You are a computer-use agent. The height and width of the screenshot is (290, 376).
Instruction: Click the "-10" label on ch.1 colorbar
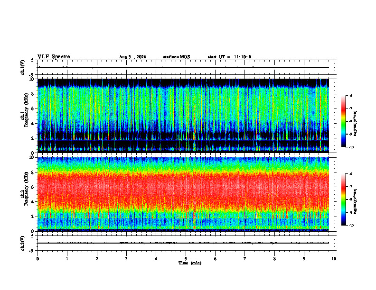click(x=351, y=147)
